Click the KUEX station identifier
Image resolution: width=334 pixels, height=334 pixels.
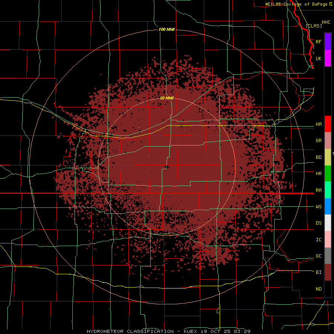click(x=191, y=331)
